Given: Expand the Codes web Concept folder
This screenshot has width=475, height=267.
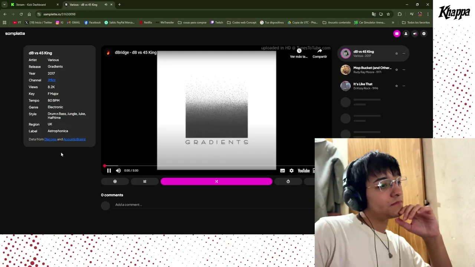Looking at the screenshot, I should coord(242,23).
